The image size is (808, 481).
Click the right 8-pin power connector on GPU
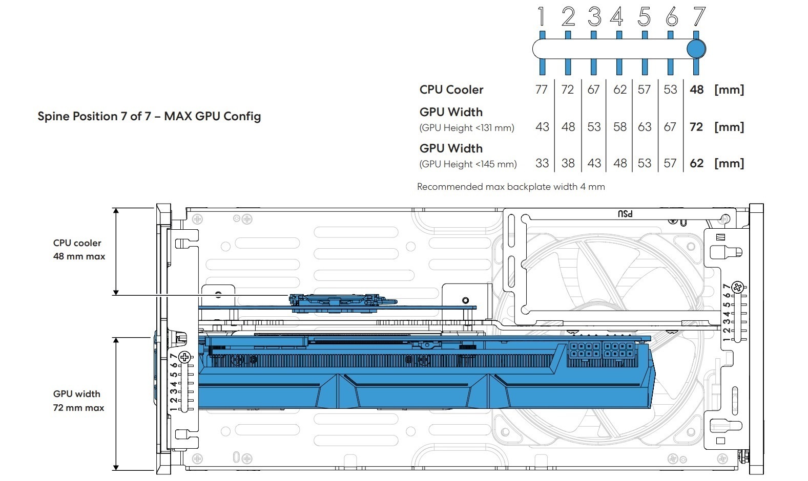tap(618, 351)
